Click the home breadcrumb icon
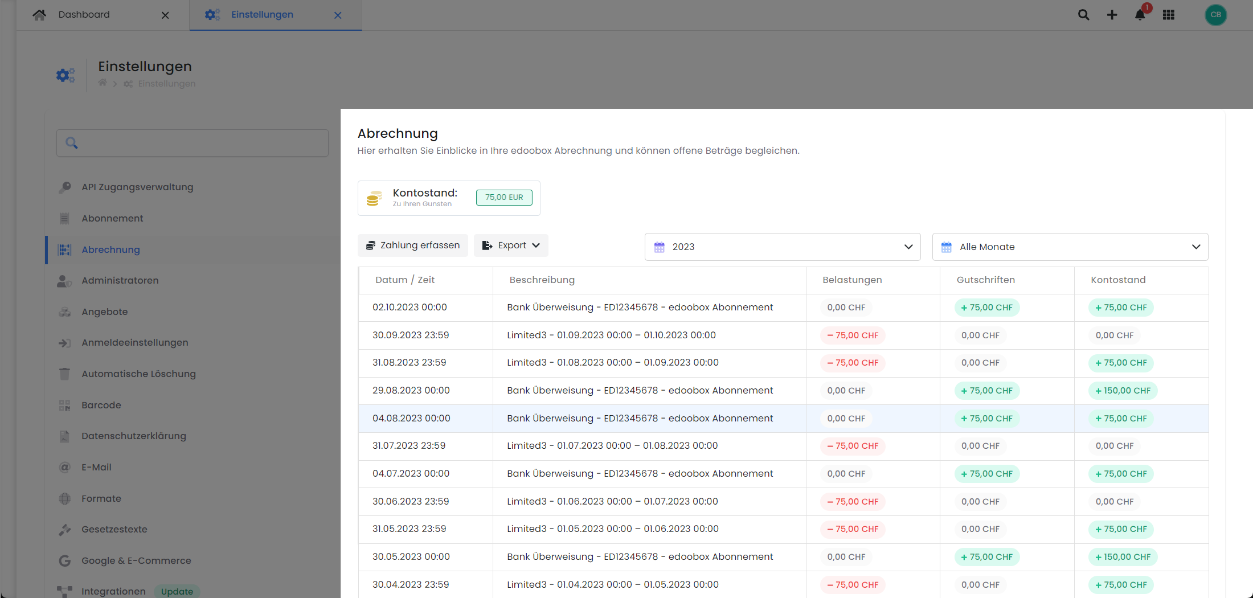 (103, 83)
